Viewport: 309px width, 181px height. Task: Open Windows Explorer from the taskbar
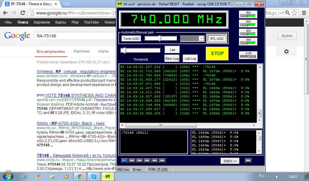52,176
